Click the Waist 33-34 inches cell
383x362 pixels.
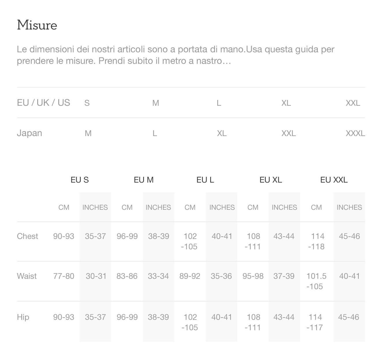[158, 276]
